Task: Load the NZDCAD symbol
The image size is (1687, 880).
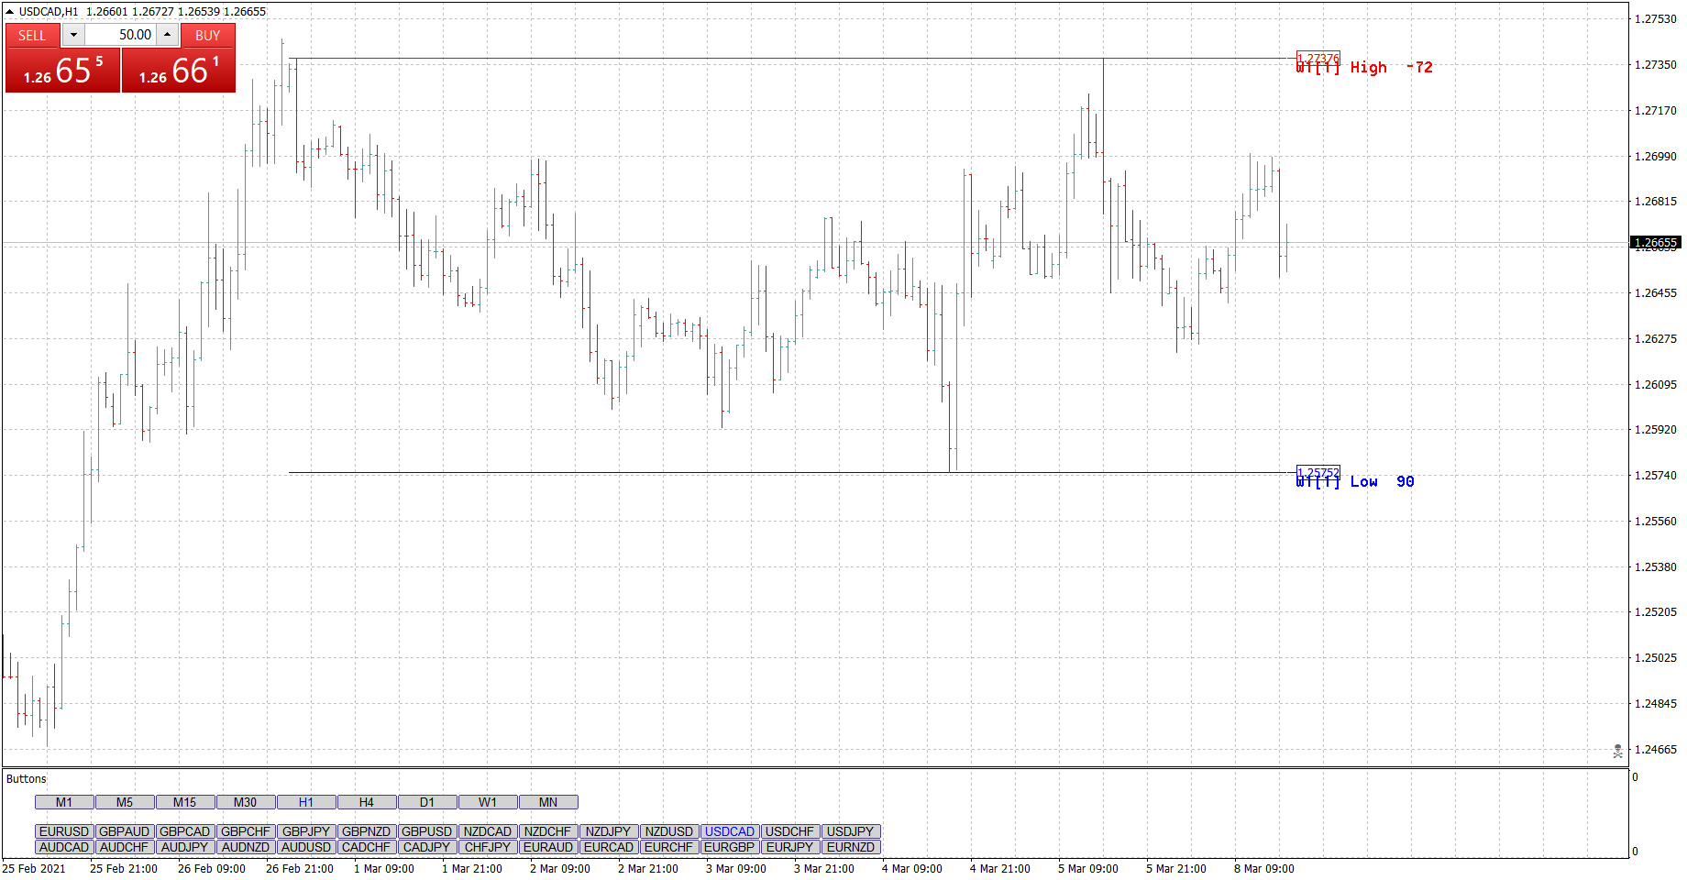Action: coord(488,831)
